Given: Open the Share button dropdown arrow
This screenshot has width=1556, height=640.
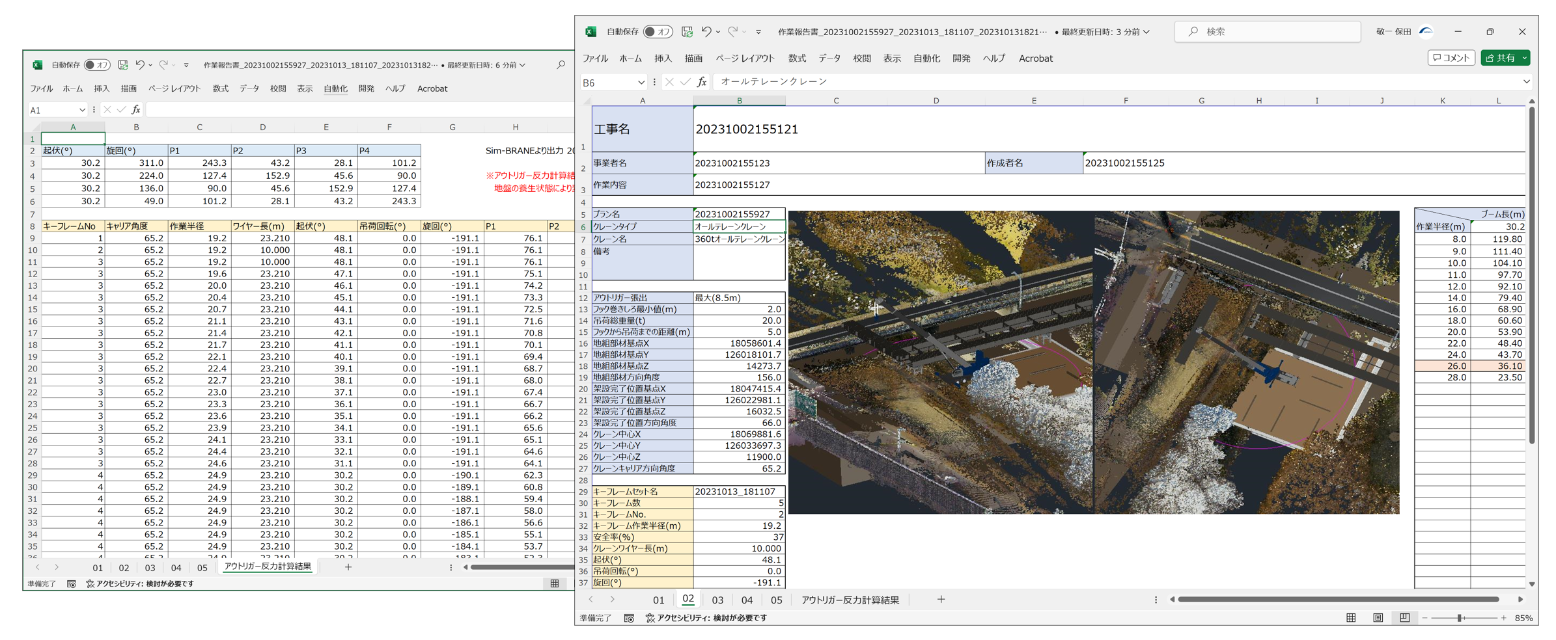Looking at the screenshot, I should click(1525, 58).
